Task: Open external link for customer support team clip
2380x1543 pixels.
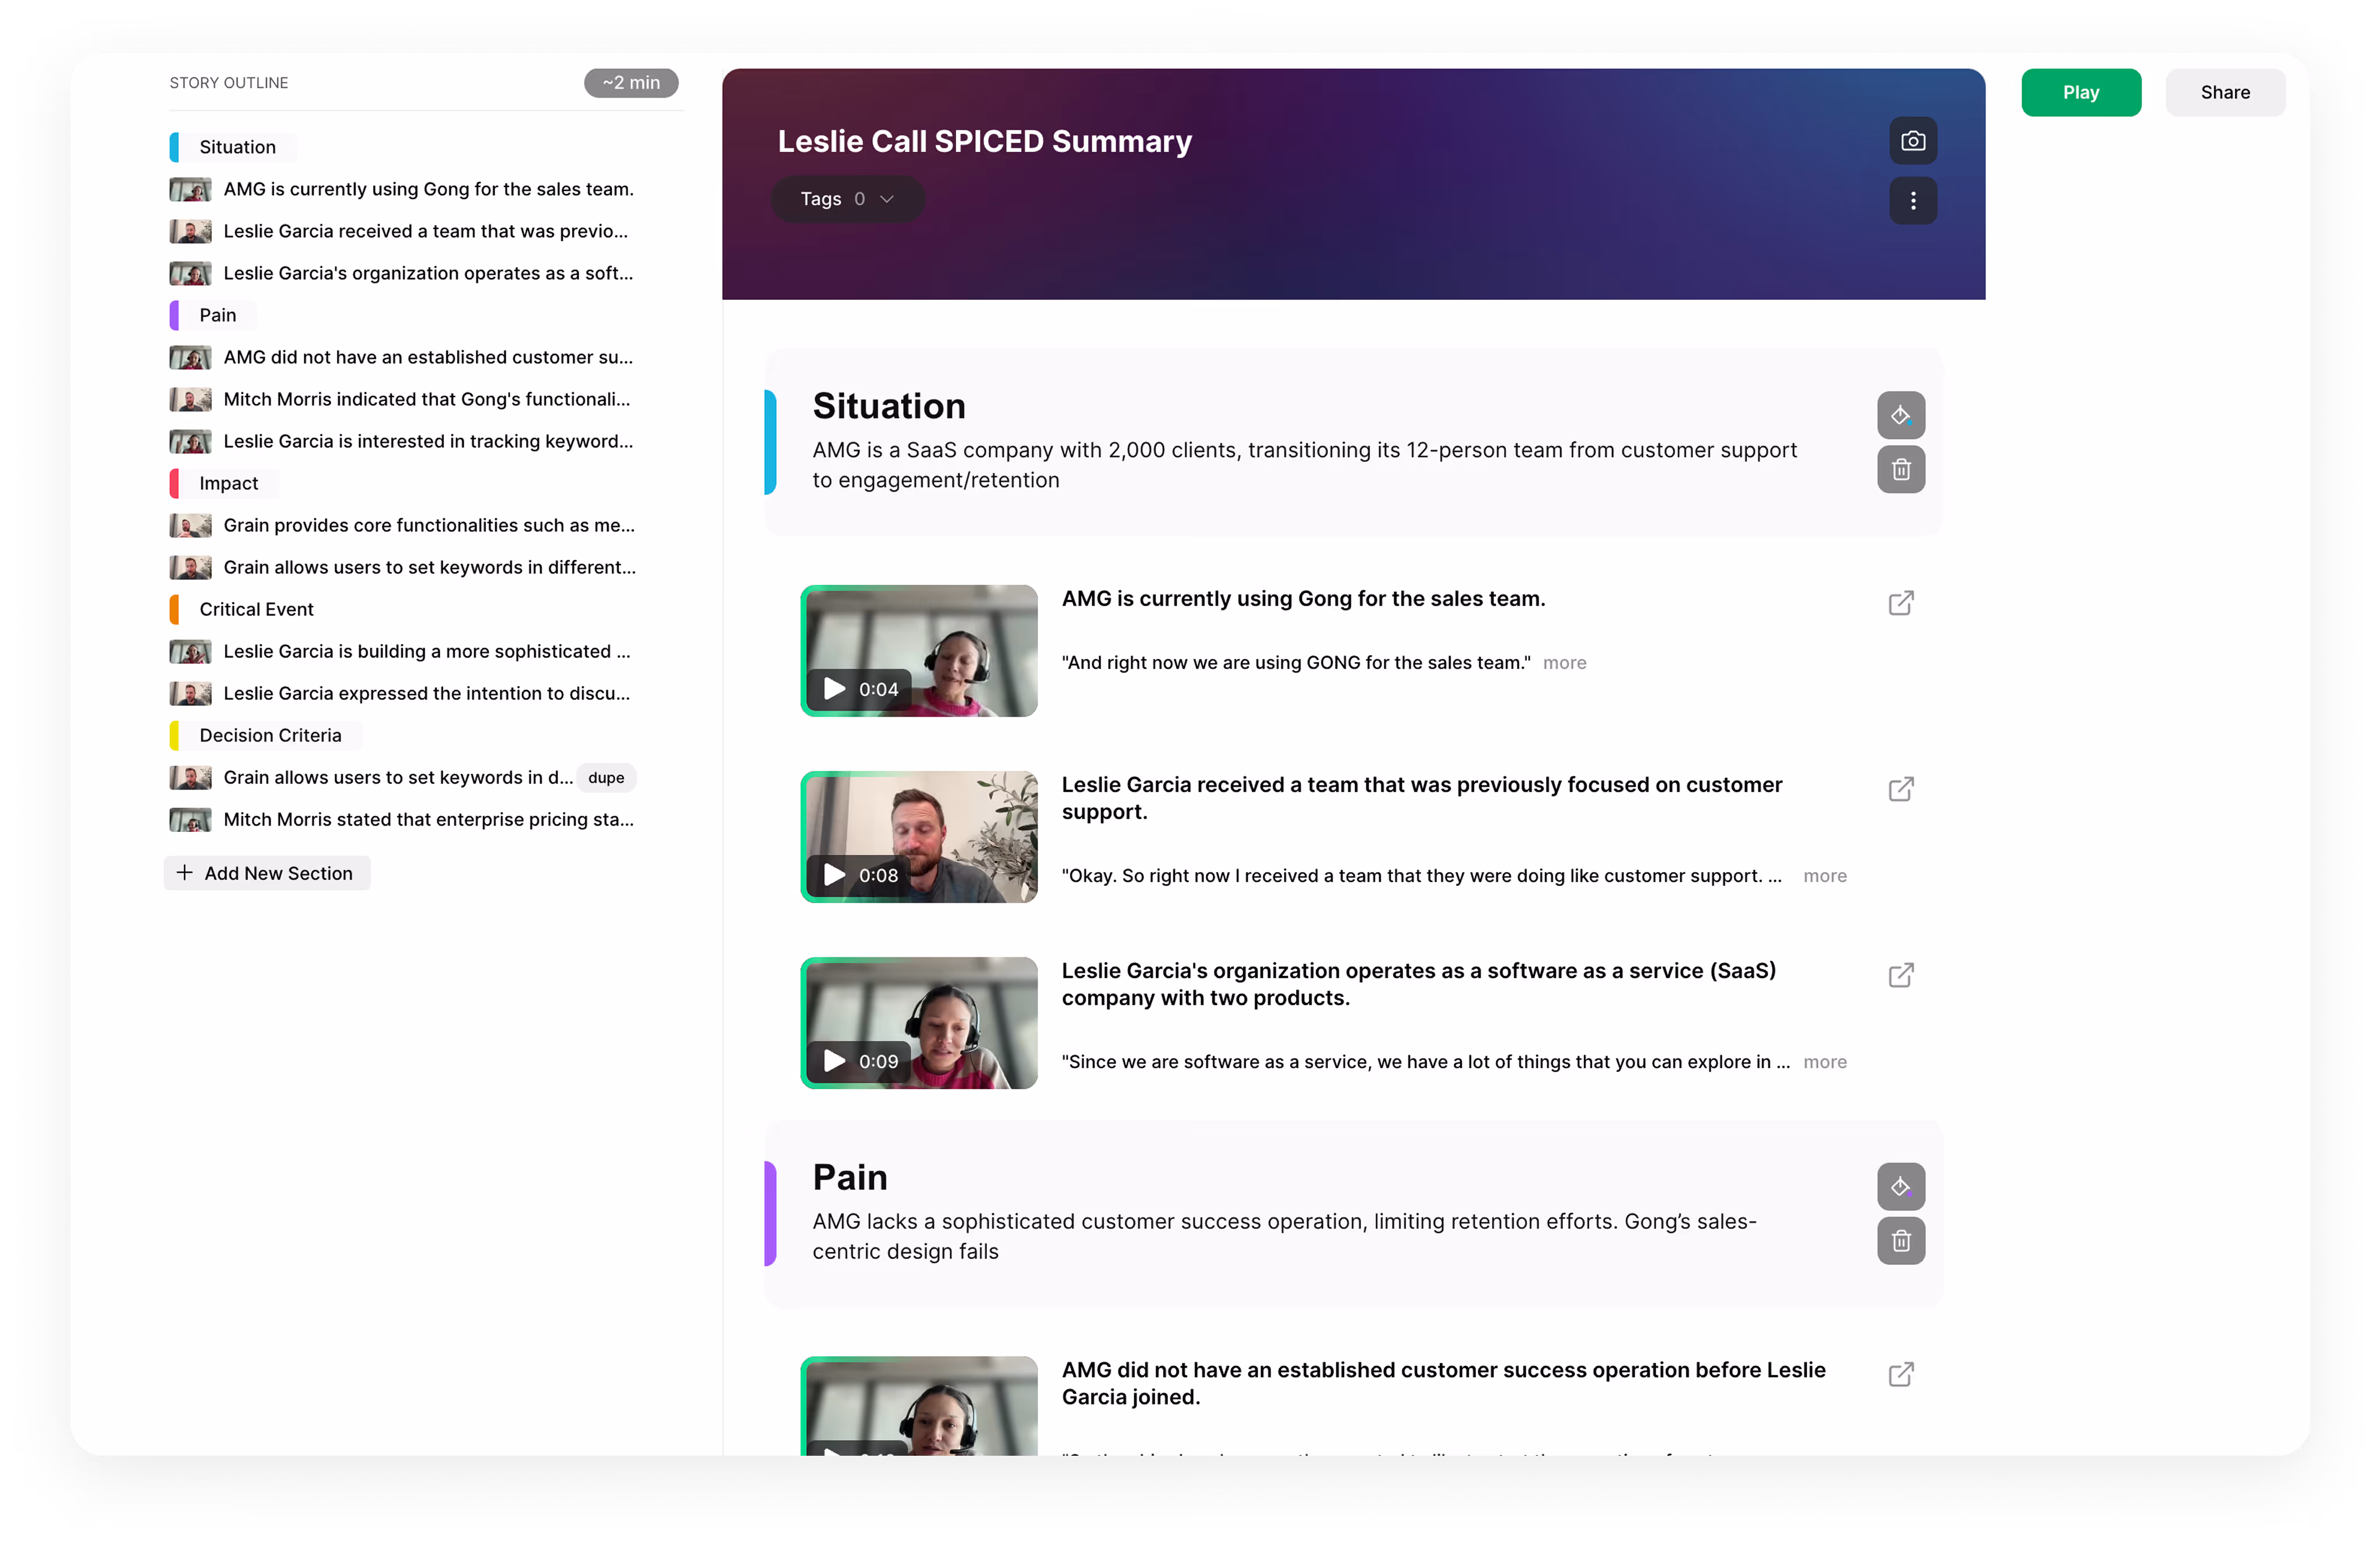Action: pos(1900,788)
